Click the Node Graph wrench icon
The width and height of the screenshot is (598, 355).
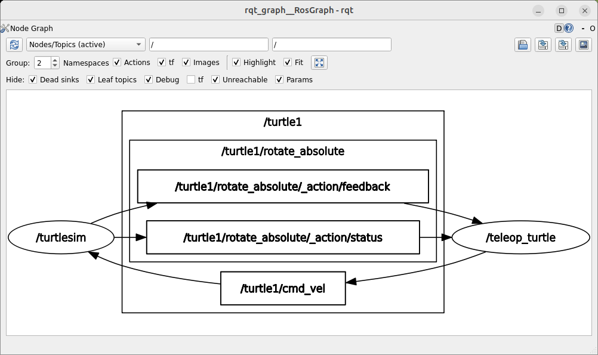(x=5, y=28)
